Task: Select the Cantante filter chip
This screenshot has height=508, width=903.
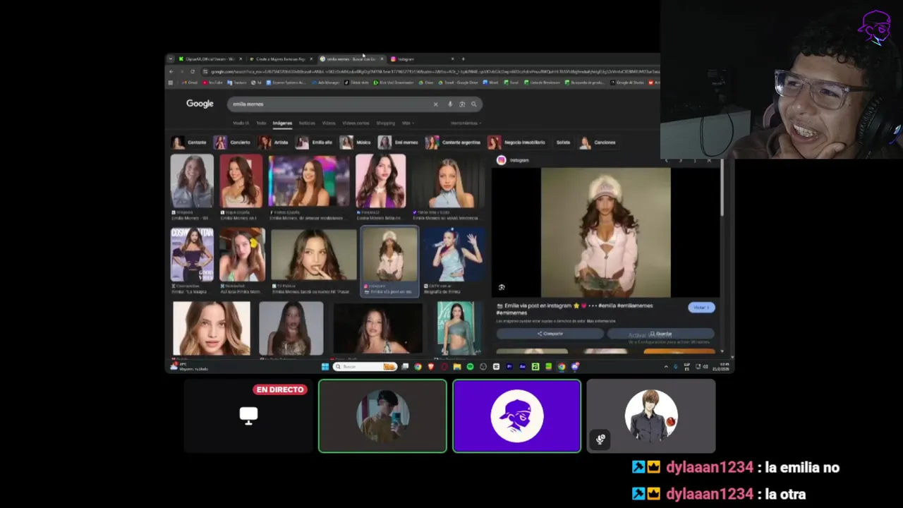Action: pyautogui.click(x=190, y=143)
